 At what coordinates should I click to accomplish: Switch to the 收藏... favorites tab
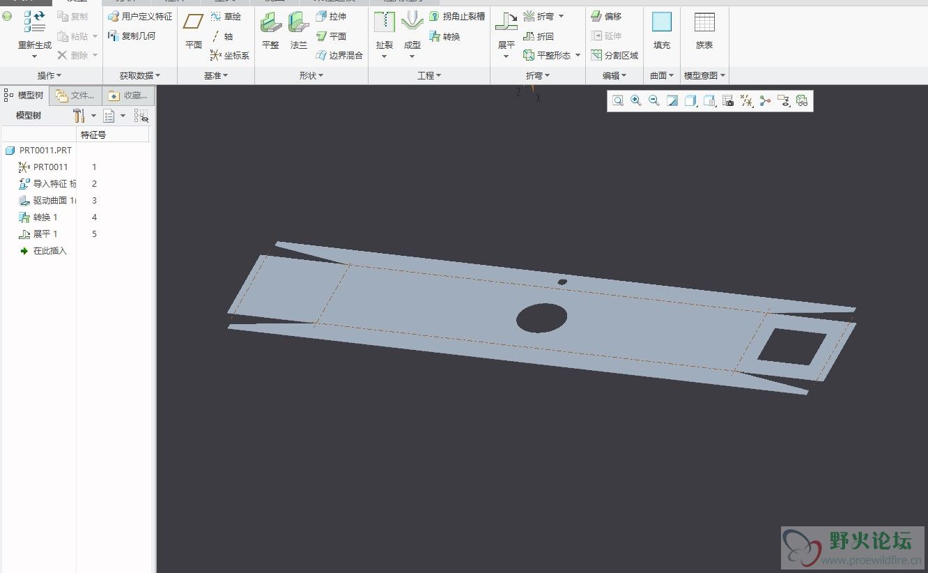click(128, 95)
